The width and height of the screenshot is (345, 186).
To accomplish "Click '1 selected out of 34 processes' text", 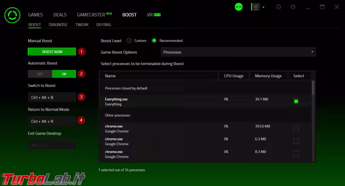I will tap(122, 170).
